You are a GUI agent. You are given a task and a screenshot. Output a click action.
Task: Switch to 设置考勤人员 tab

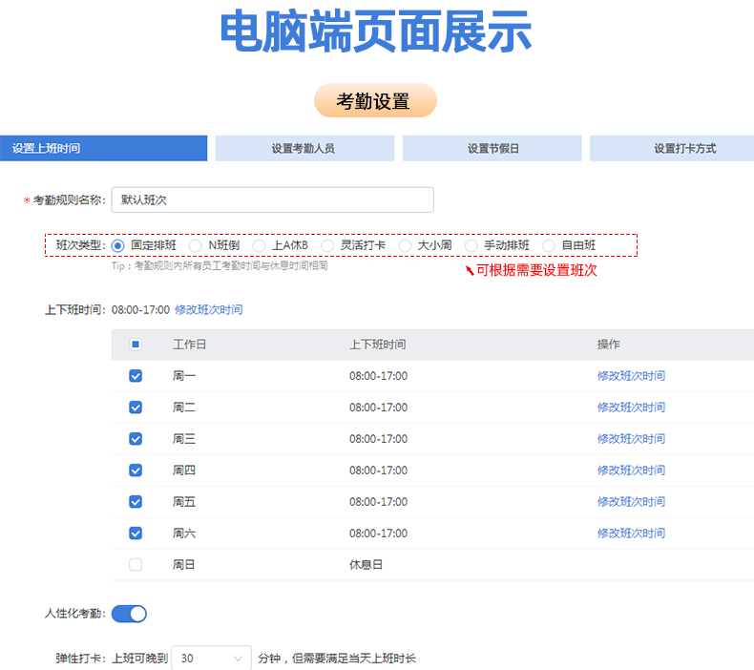tap(304, 148)
